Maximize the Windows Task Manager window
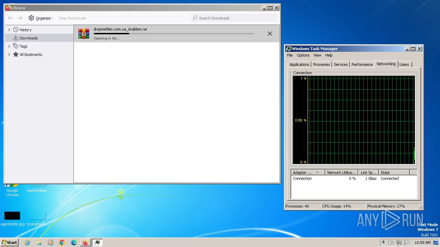The image size is (440, 247). coord(413,49)
